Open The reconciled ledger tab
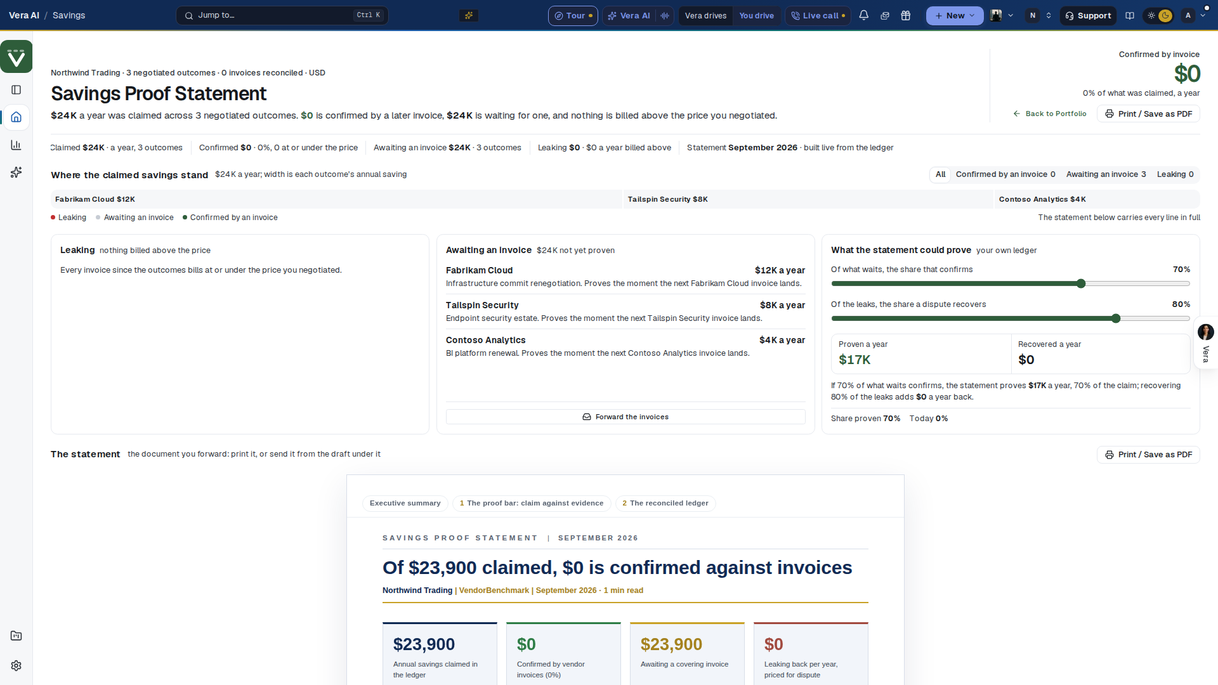Screen dimensions: 1218x685 665,503
